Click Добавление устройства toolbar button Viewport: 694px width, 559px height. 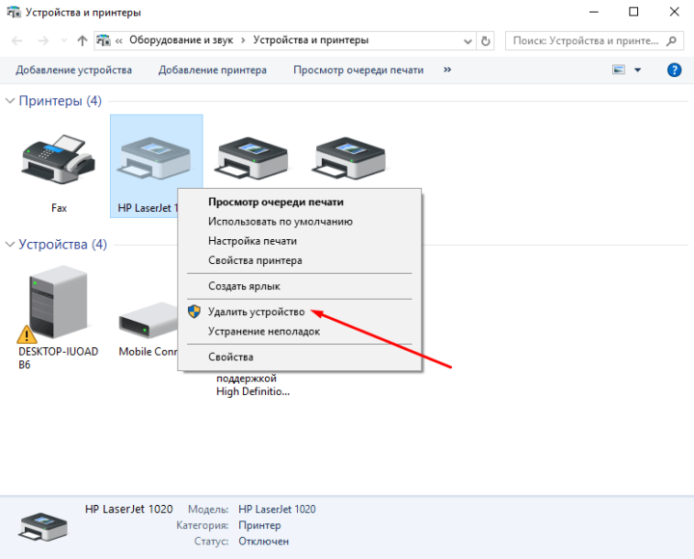[73, 70]
